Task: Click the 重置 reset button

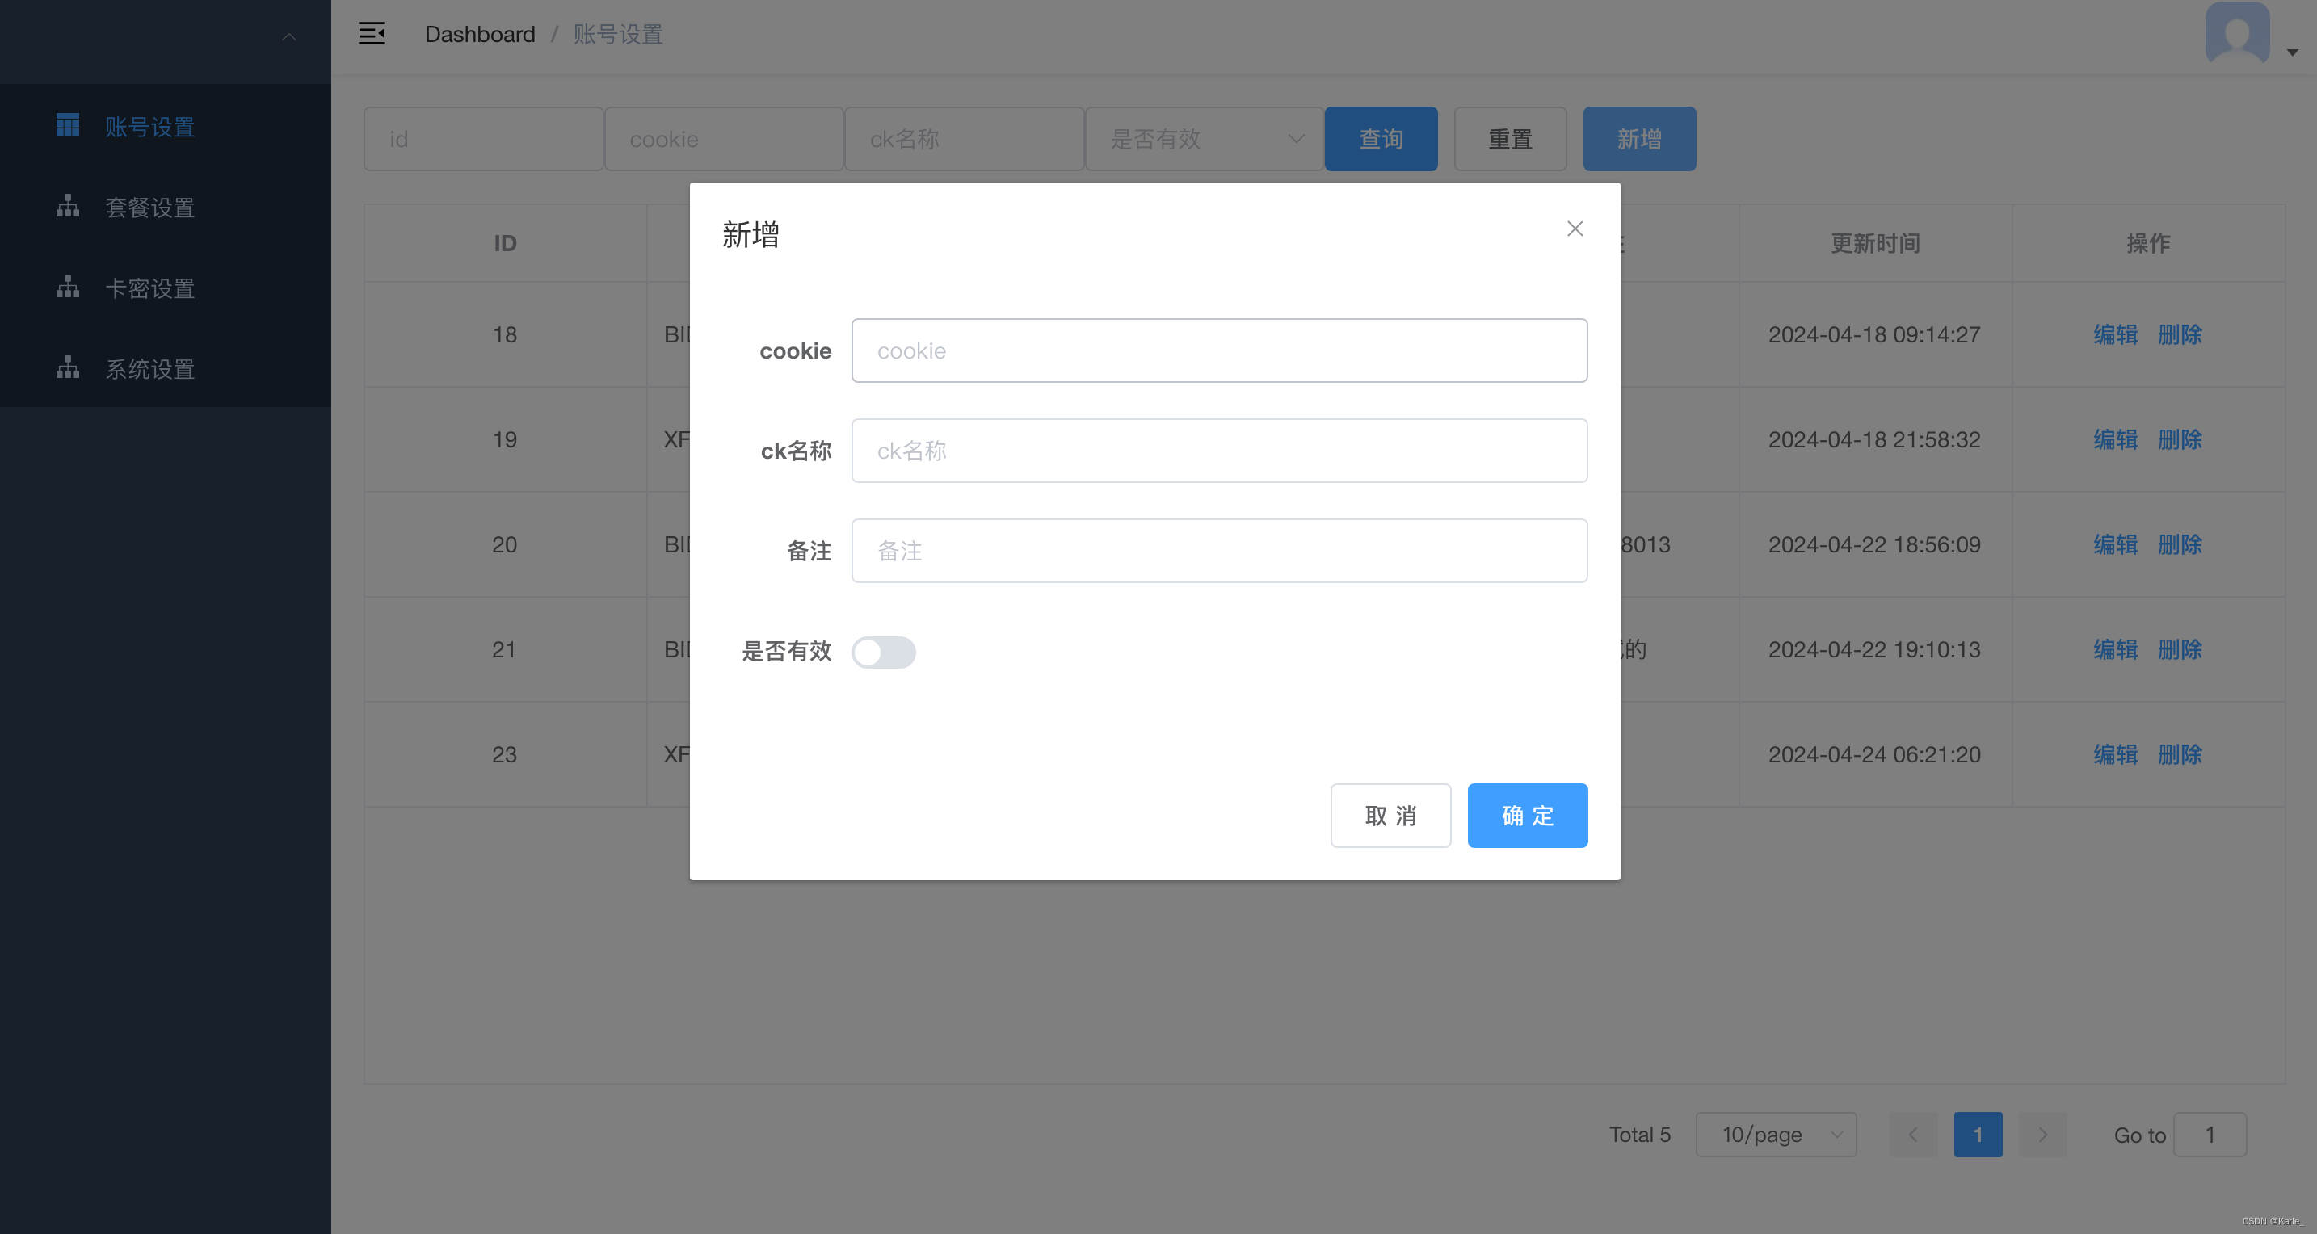Action: 1510,140
